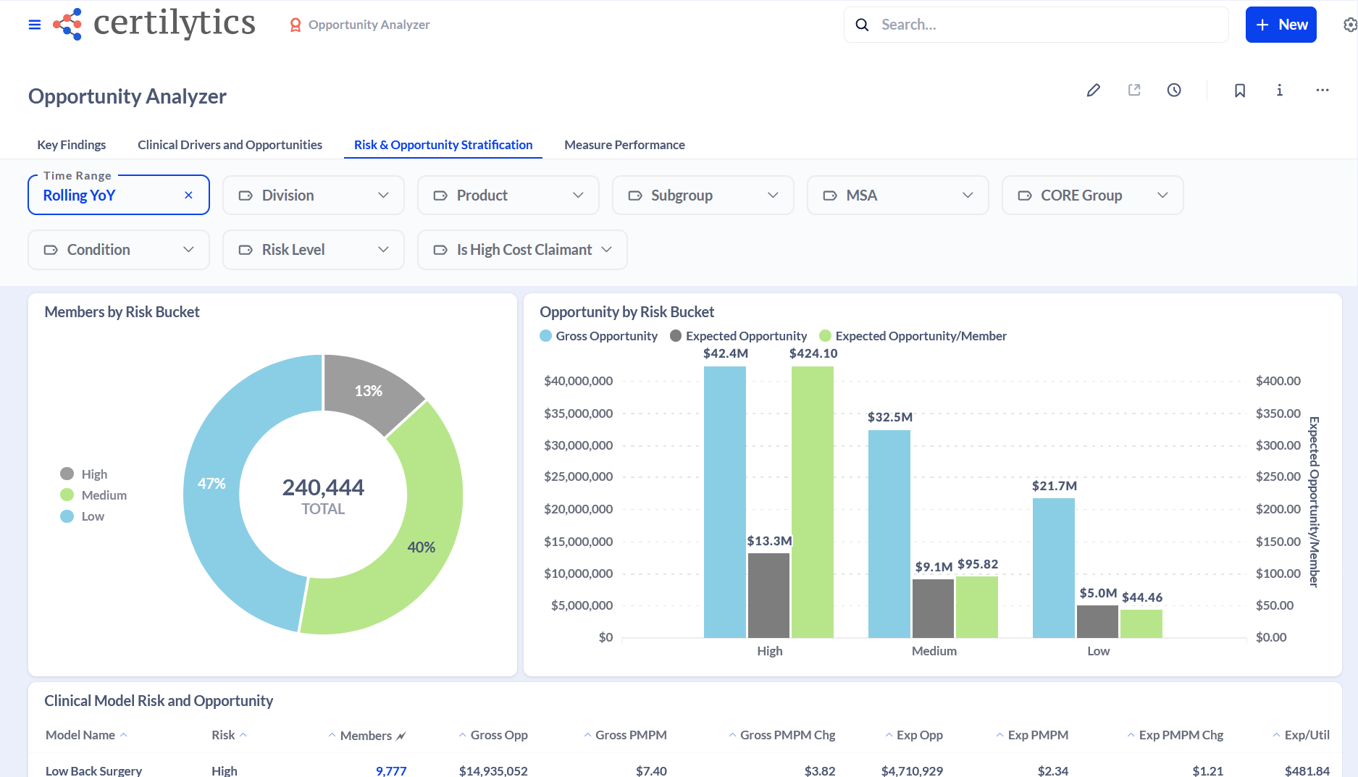The width and height of the screenshot is (1358, 777).
Task: Show dashboard info icon
Action: (x=1280, y=90)
